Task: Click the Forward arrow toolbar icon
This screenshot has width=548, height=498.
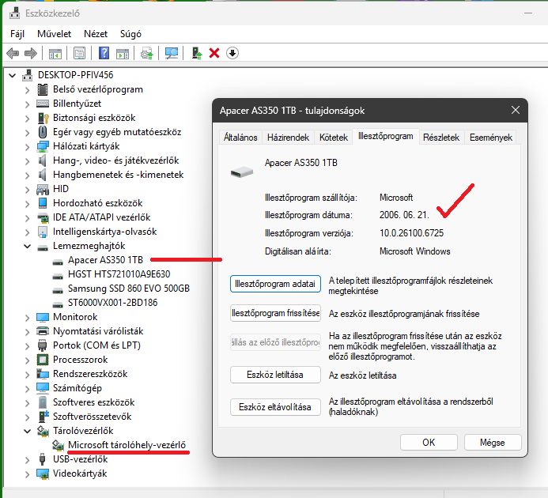Action: click(x=31, y=54)
